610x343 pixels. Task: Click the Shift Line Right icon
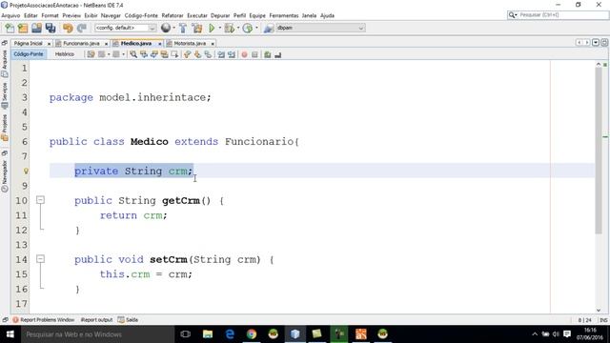[232, 55]
